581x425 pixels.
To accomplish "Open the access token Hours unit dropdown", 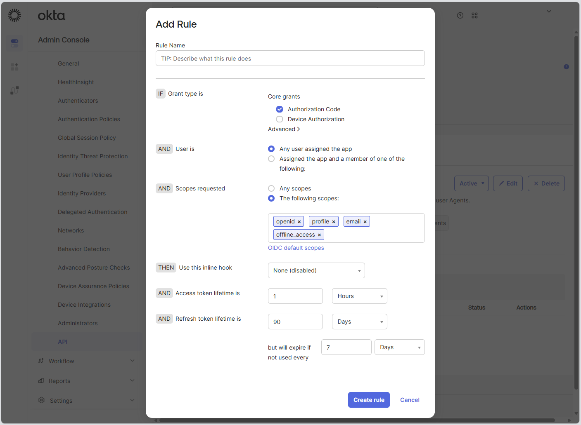I will tap(360, 296).
